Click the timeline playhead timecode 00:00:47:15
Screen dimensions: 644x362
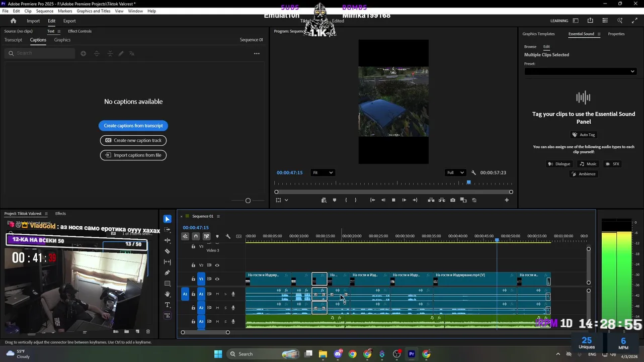196,228
